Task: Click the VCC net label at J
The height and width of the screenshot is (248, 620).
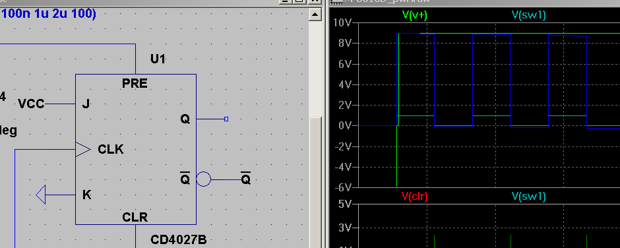Action: click(31, 104)
